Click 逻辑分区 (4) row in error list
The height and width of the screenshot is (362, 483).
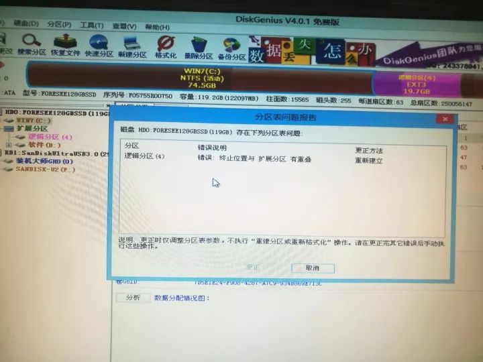click(x=144, y=156)
